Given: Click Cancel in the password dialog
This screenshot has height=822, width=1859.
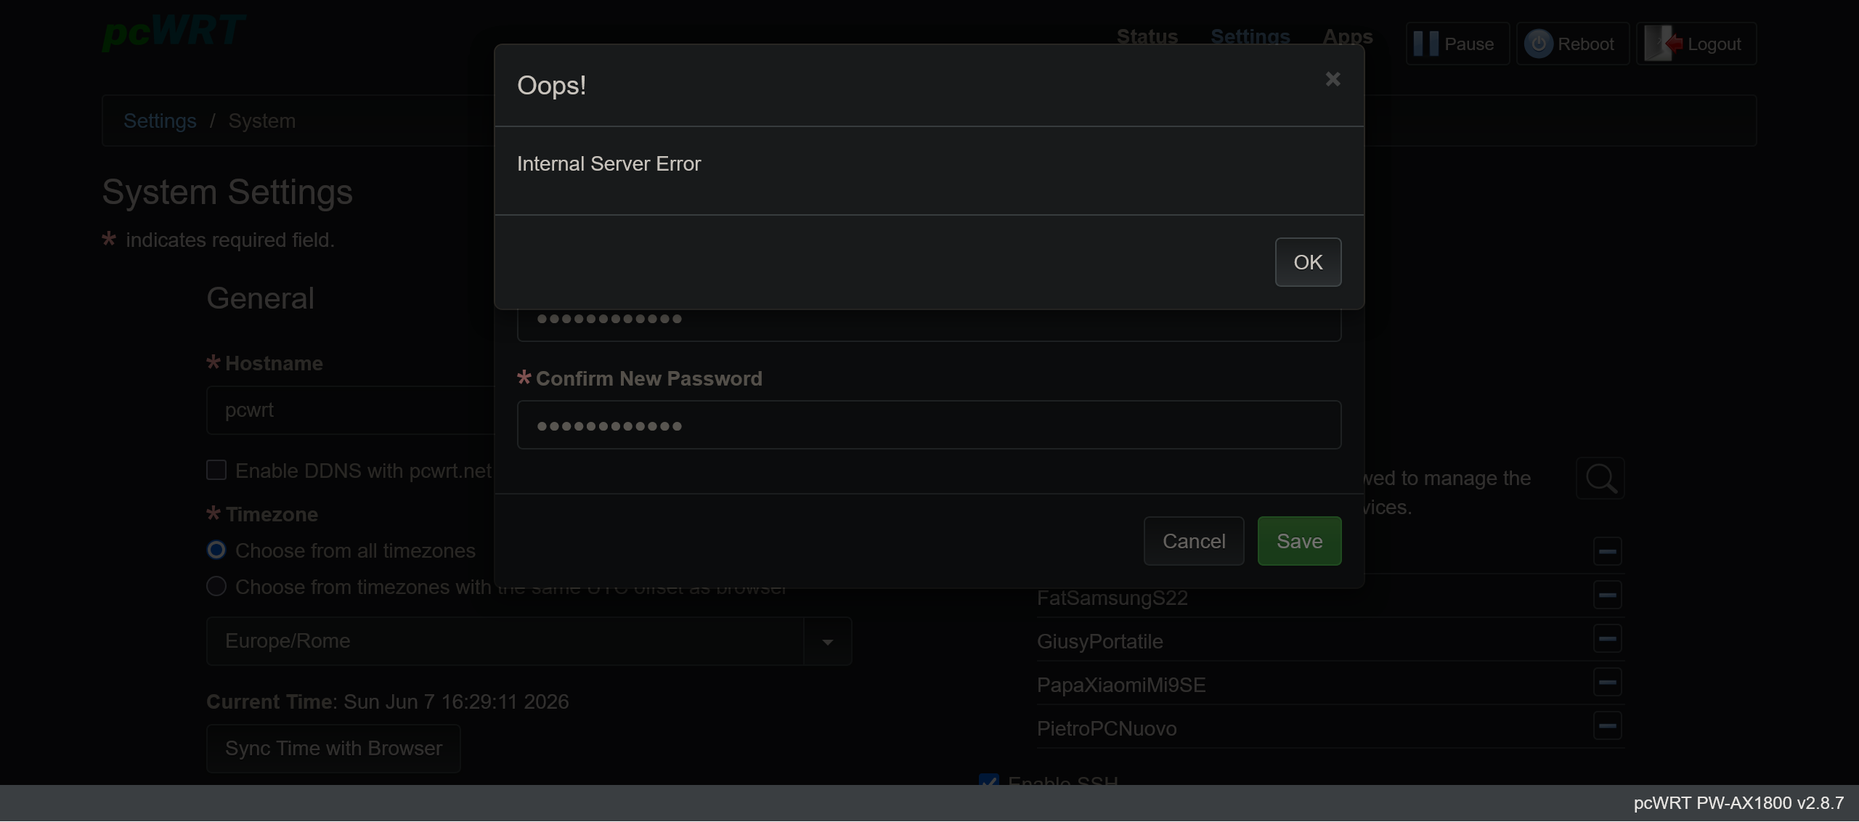Looking at the screenshot, I should click(1194, 541).
